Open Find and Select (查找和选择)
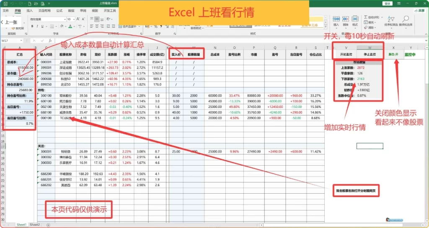The width and height of the screenshot is (429, 228). [406, 22]
